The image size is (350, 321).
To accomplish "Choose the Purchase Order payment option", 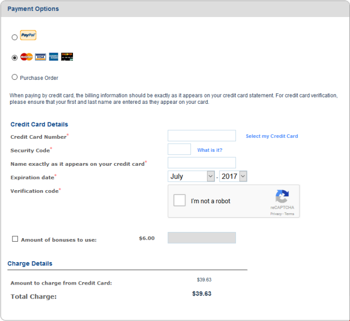I will point(14,77).
